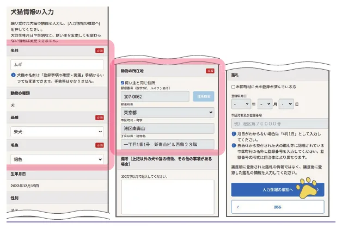Click the birth date value 2022年12月15日
Screen dimensions: 342x229
(x=25, y=186)
